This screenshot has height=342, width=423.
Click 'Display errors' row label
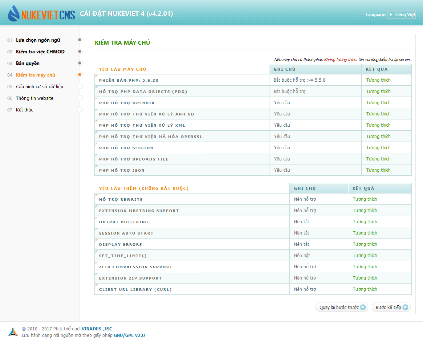[x=121, y=245]
